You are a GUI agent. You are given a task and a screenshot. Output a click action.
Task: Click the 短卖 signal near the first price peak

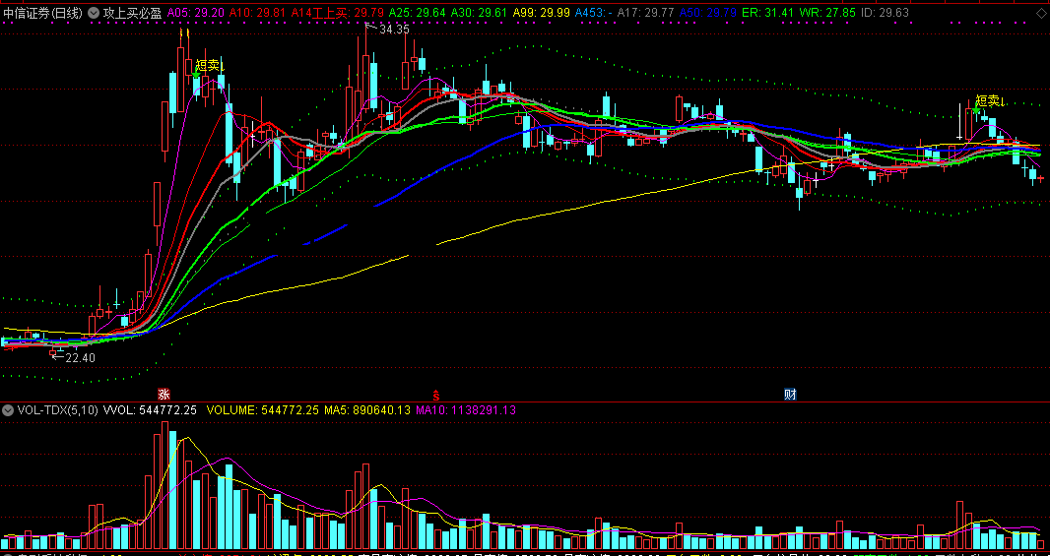click(x=210, y=66)
